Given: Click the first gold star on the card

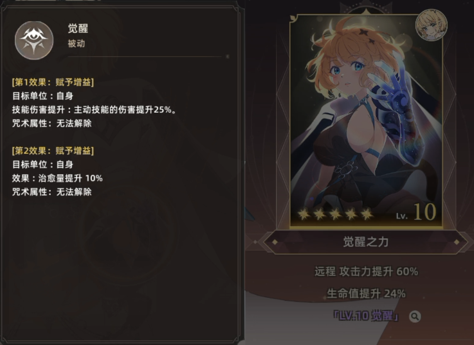Looking at the screenshot, I should 303,214.
